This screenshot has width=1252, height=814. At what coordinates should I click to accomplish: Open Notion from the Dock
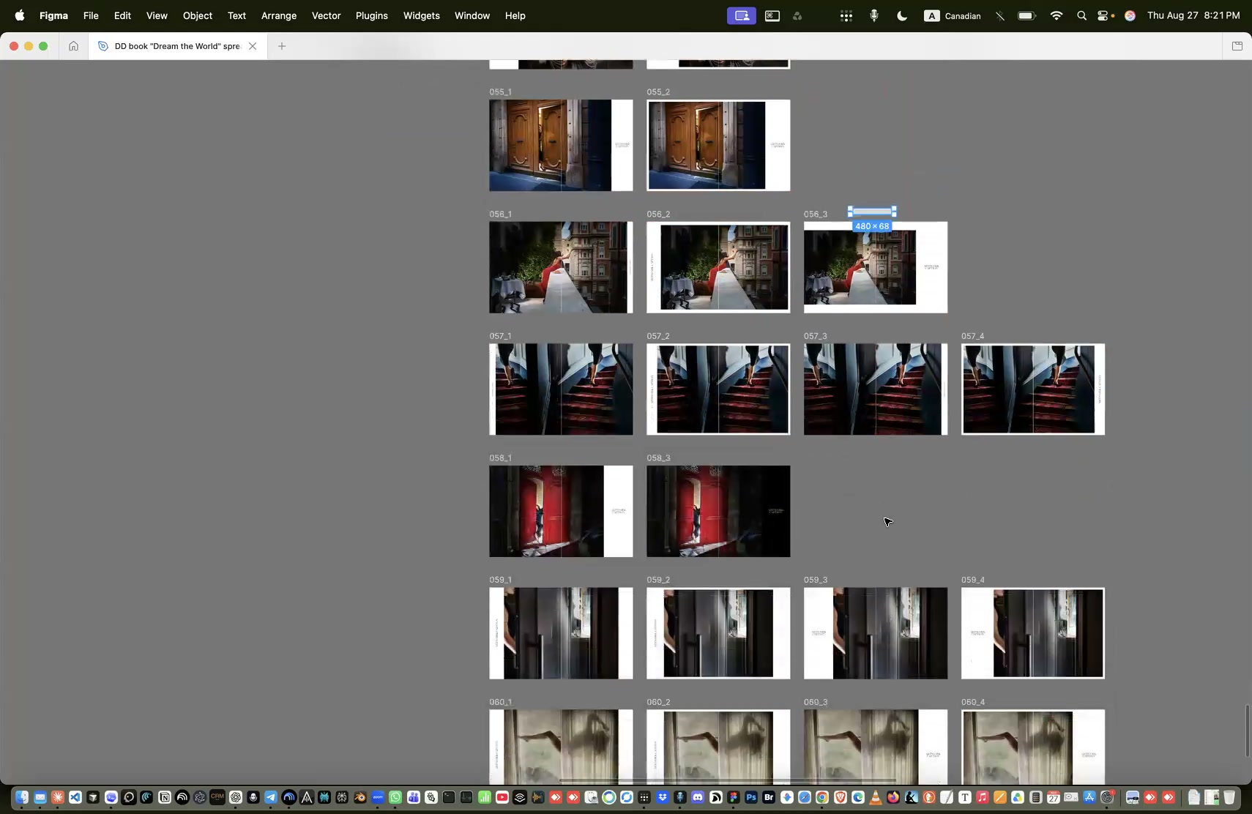(164, 797)
